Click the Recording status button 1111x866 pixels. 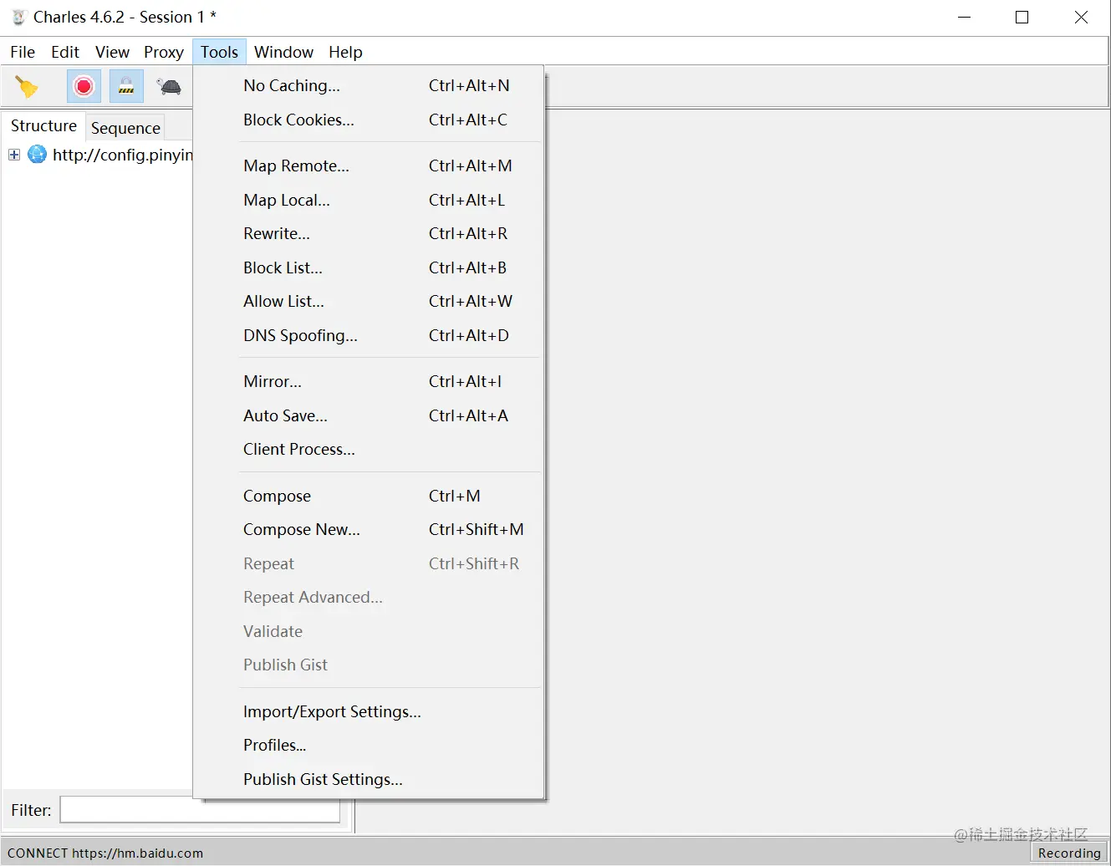(x=1068, y=853)
